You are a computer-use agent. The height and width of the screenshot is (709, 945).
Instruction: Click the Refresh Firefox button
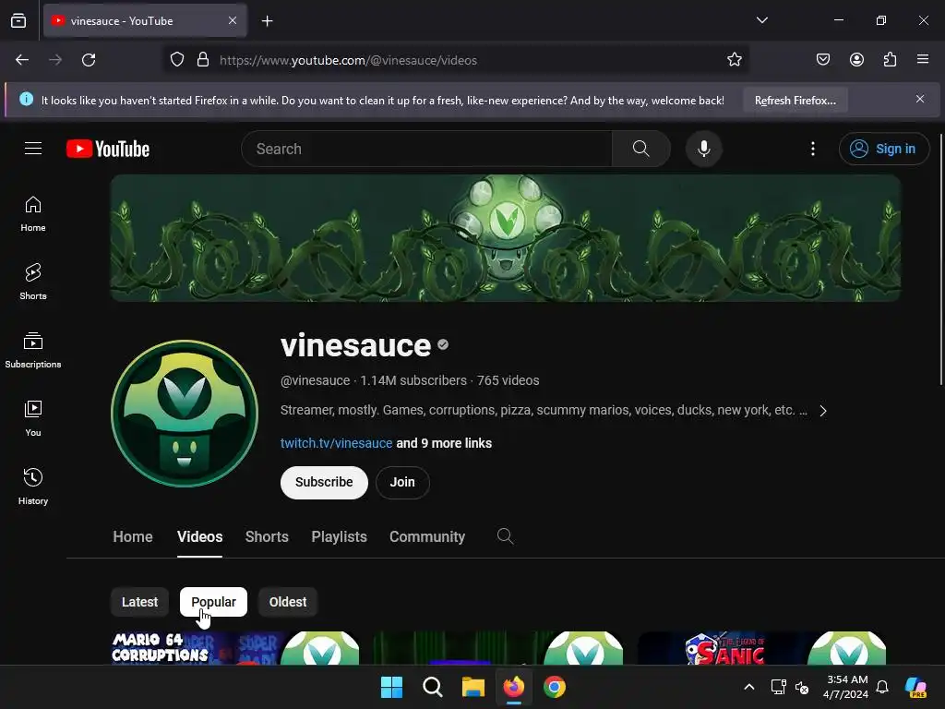[795, 100]
